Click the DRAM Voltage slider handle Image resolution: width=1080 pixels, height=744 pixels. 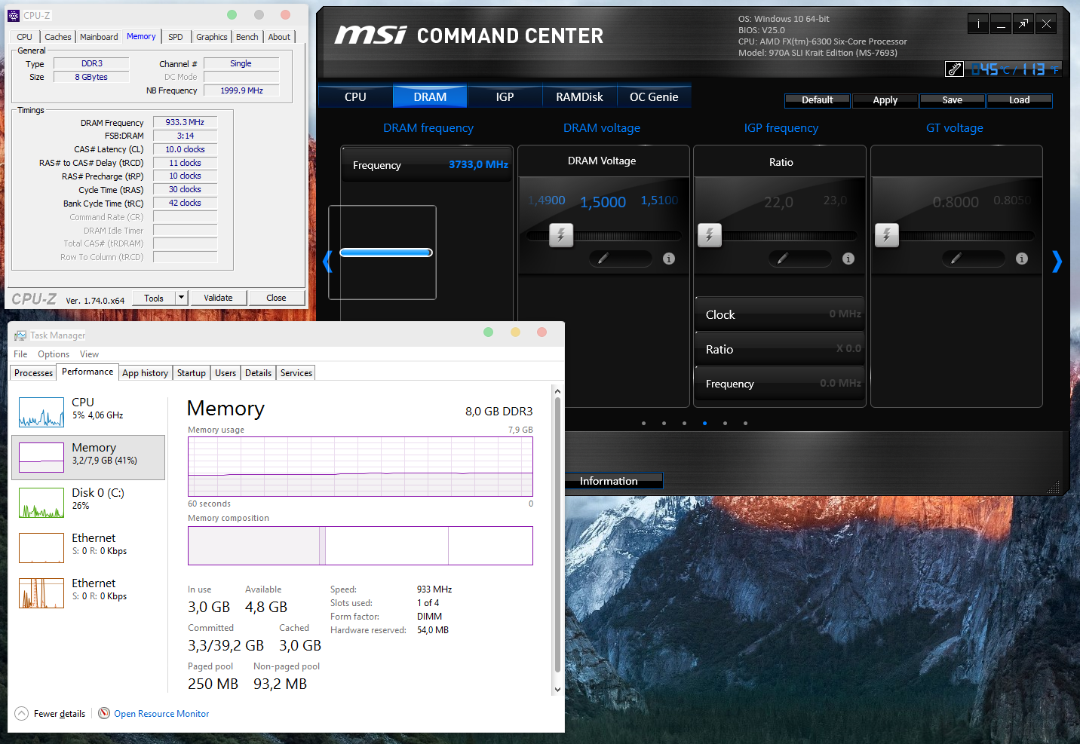click(x=561, y=235)
